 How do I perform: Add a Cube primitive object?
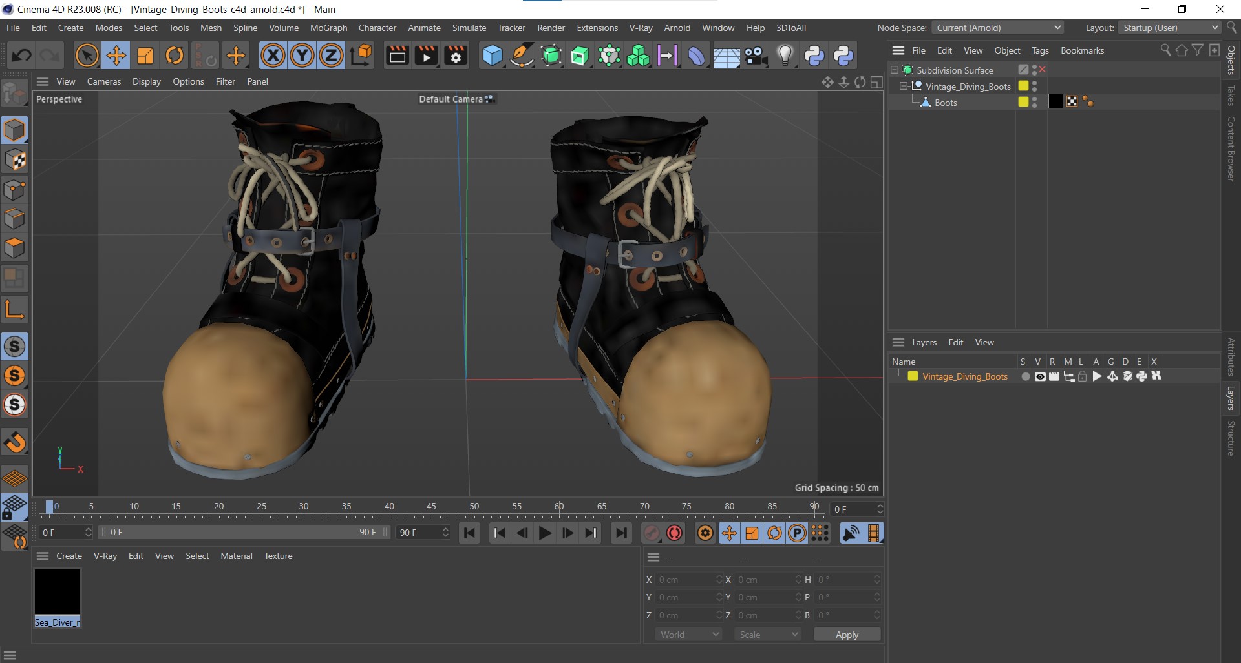point(493,56)
